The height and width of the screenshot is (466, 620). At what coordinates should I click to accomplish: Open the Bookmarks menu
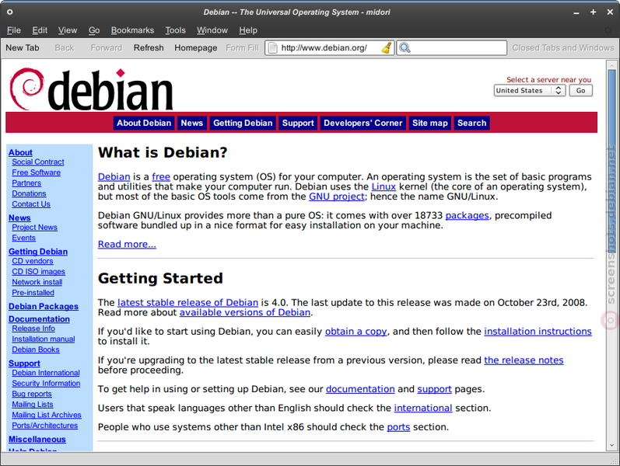click(x=132, y=30)
